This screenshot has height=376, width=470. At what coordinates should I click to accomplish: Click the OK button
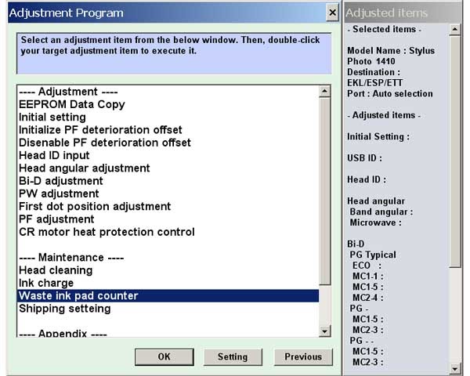164,357
